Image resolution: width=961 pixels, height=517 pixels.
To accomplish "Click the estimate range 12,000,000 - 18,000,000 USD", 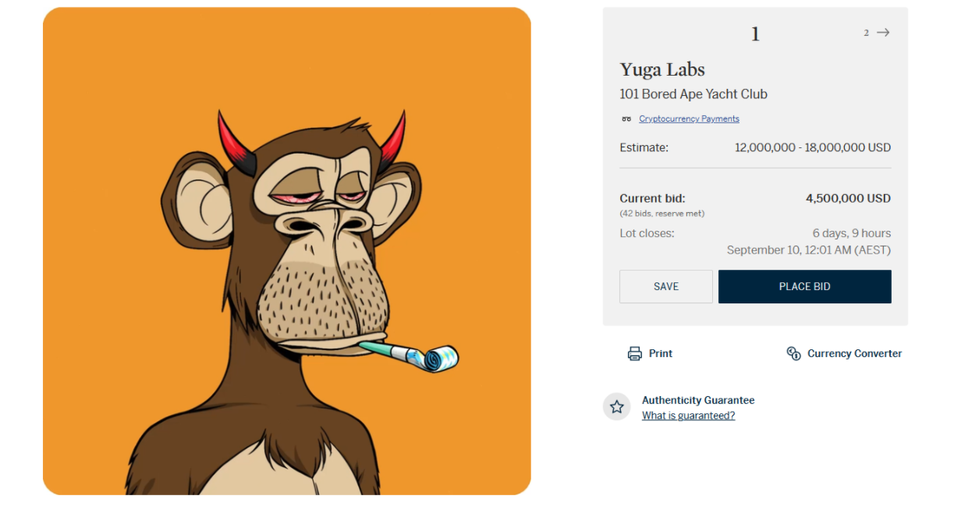I will tap(812, 147).
